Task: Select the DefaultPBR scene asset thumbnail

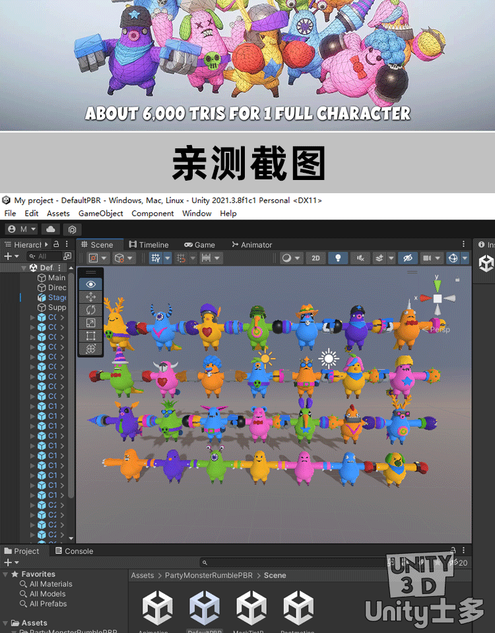Action: click(x=205, y=608)
